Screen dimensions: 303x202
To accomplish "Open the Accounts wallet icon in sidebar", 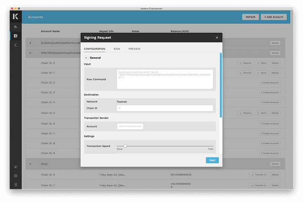I will [x=16, y=36].
